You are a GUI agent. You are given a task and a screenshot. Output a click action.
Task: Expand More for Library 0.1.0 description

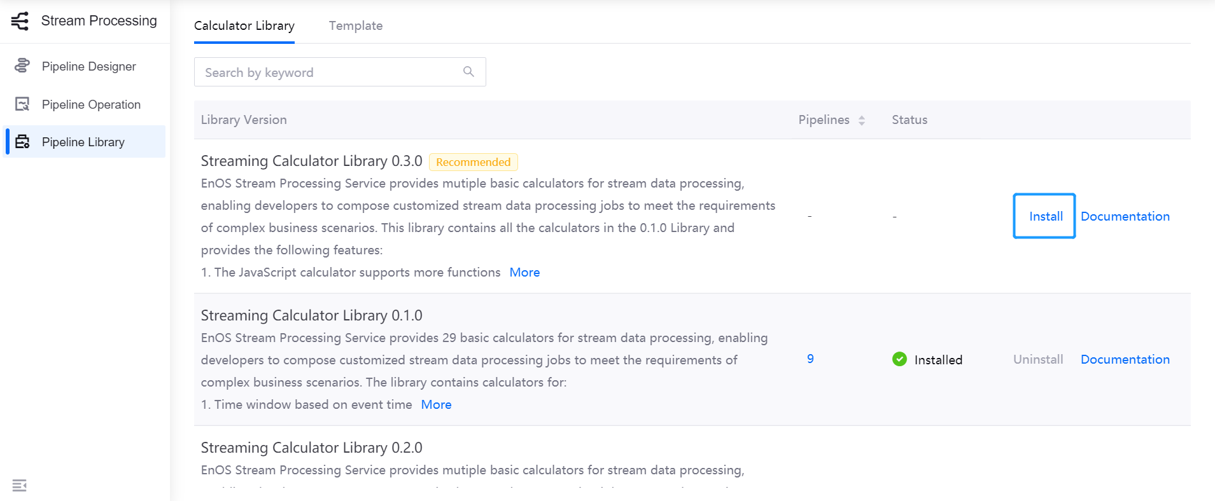(436, 404)
